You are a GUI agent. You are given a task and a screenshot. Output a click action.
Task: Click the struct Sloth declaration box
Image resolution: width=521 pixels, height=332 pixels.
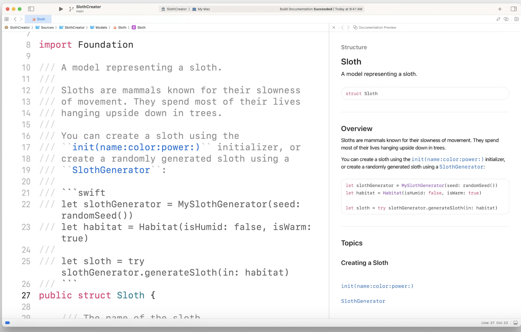coord(425,93)
